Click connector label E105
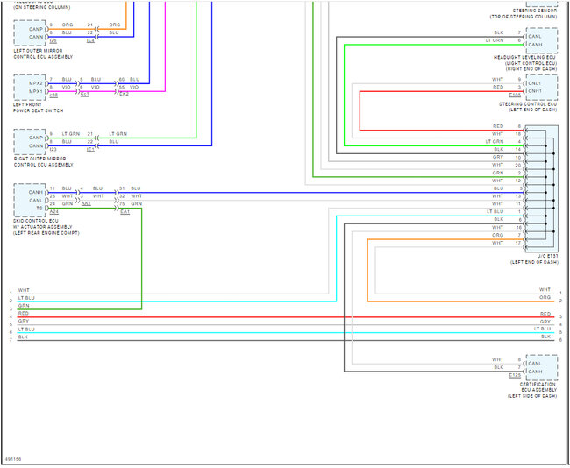This screenshot has width=570, height=468. click(x=515, y=96)
